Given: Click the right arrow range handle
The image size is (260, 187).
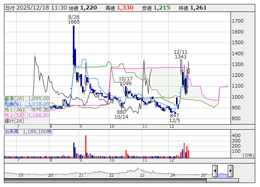Looking at the screenshot, I should 231,171.
